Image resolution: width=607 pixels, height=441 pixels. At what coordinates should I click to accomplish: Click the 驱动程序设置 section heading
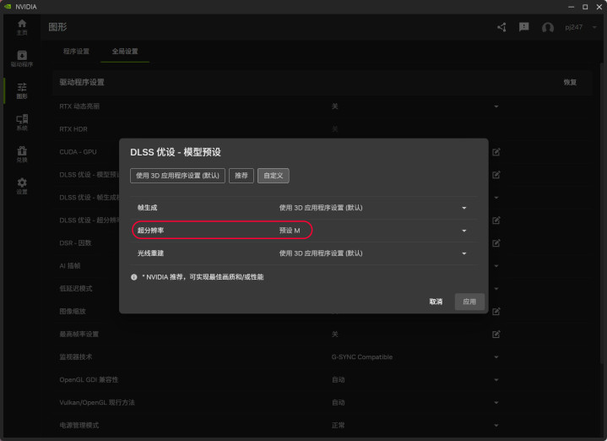click(x=82, y=82)
